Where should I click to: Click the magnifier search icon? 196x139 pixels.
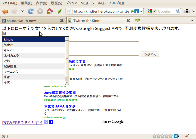[x=178, y=11]
